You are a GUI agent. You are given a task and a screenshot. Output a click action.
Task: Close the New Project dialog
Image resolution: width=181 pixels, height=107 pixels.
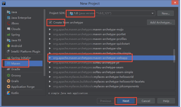point(175,2)
